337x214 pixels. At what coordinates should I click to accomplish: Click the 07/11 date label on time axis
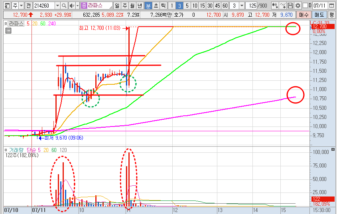(x=39, y=210)
